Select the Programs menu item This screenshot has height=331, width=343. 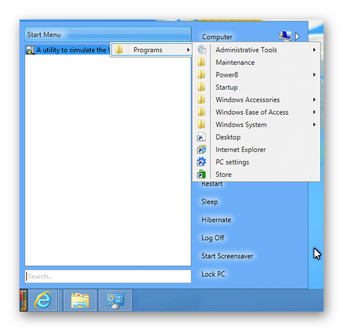151,50
